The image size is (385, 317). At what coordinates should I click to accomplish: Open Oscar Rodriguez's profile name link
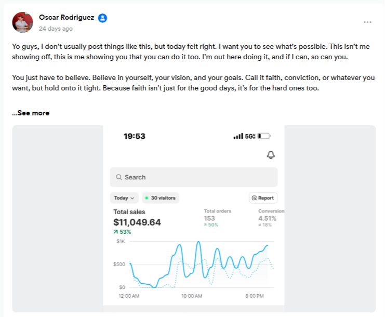(67, 18)
